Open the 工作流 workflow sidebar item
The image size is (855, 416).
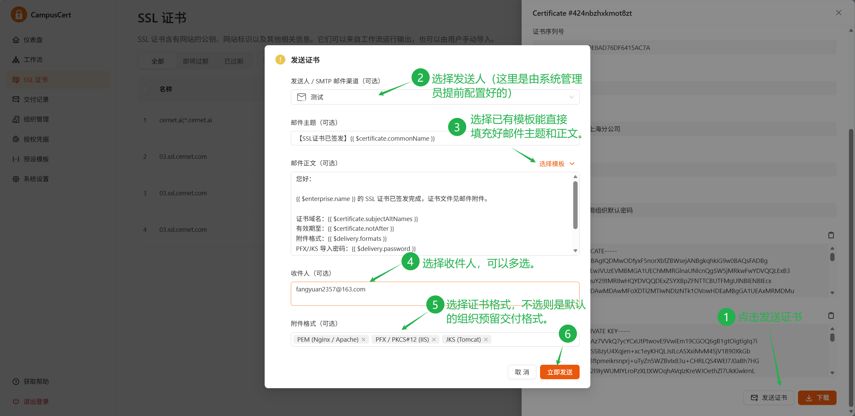click(x=58, y=60)
